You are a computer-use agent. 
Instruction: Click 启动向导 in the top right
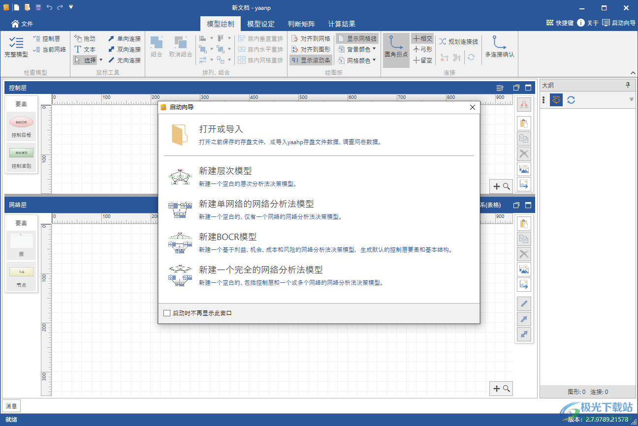619,23
